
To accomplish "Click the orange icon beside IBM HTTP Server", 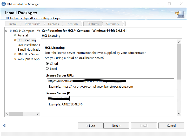I will [15, 54].
